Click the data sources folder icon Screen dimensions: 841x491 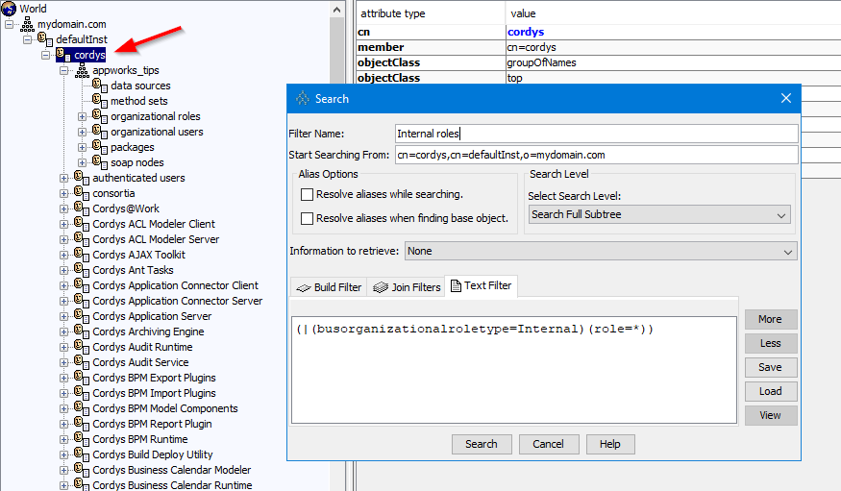coord(99,86)
